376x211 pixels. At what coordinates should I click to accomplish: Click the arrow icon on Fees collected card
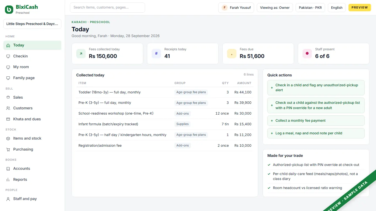coord(81,54)
